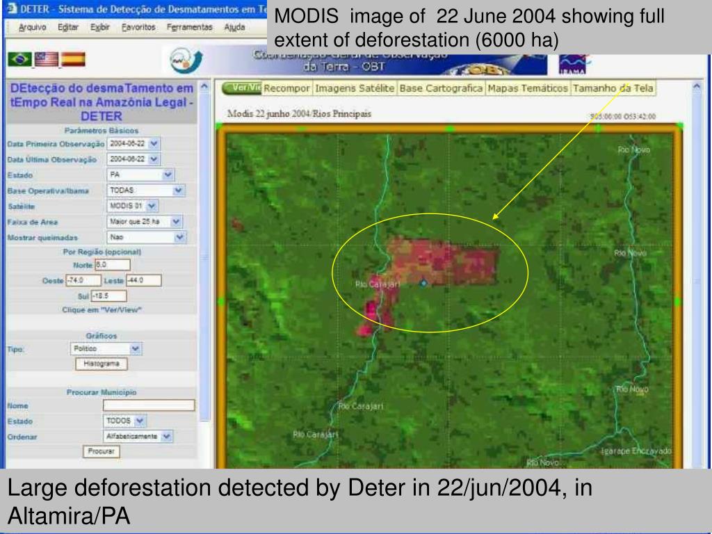712x534 pixels.
Task: Switch language with the Spain flag
Action: (x=73, y=59)
